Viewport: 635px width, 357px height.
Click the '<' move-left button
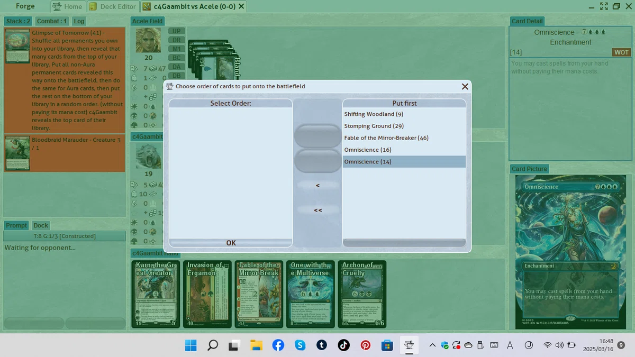point(317,186)
